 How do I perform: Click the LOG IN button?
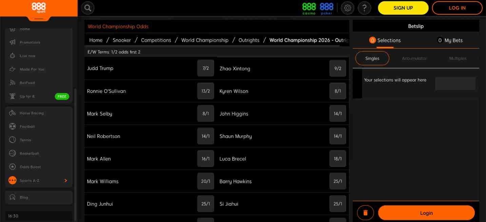pyautogui.click(x=457, y=8)
